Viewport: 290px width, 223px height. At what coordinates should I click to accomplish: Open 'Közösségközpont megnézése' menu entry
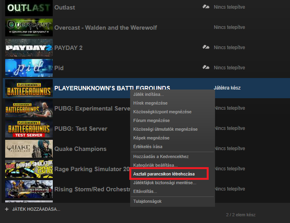click(162, 112)
